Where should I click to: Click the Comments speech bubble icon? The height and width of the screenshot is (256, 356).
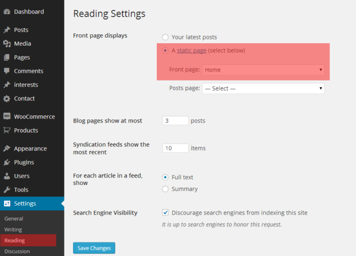[7, 71]
